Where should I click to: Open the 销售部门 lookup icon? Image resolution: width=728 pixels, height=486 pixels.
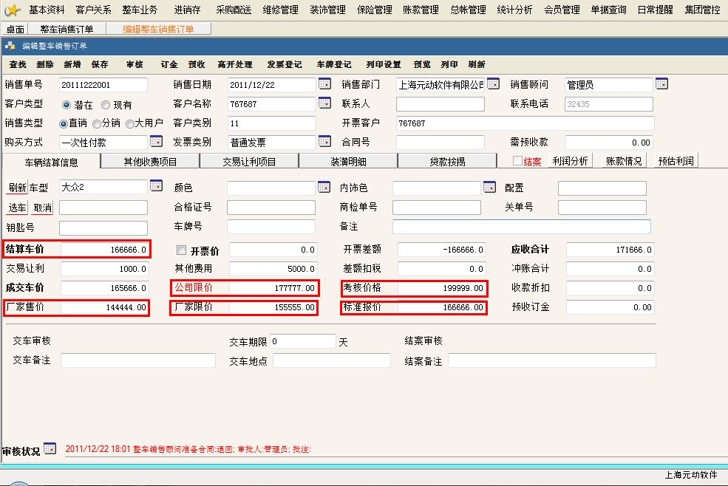(493, 83)
